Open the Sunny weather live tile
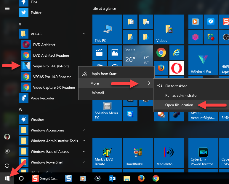 coord(138,56)
